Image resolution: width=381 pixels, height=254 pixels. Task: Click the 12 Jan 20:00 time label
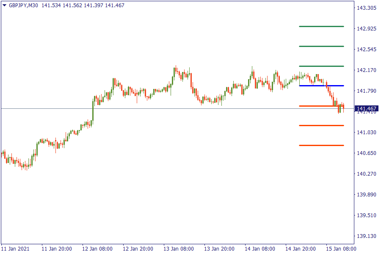pos(138,248)
